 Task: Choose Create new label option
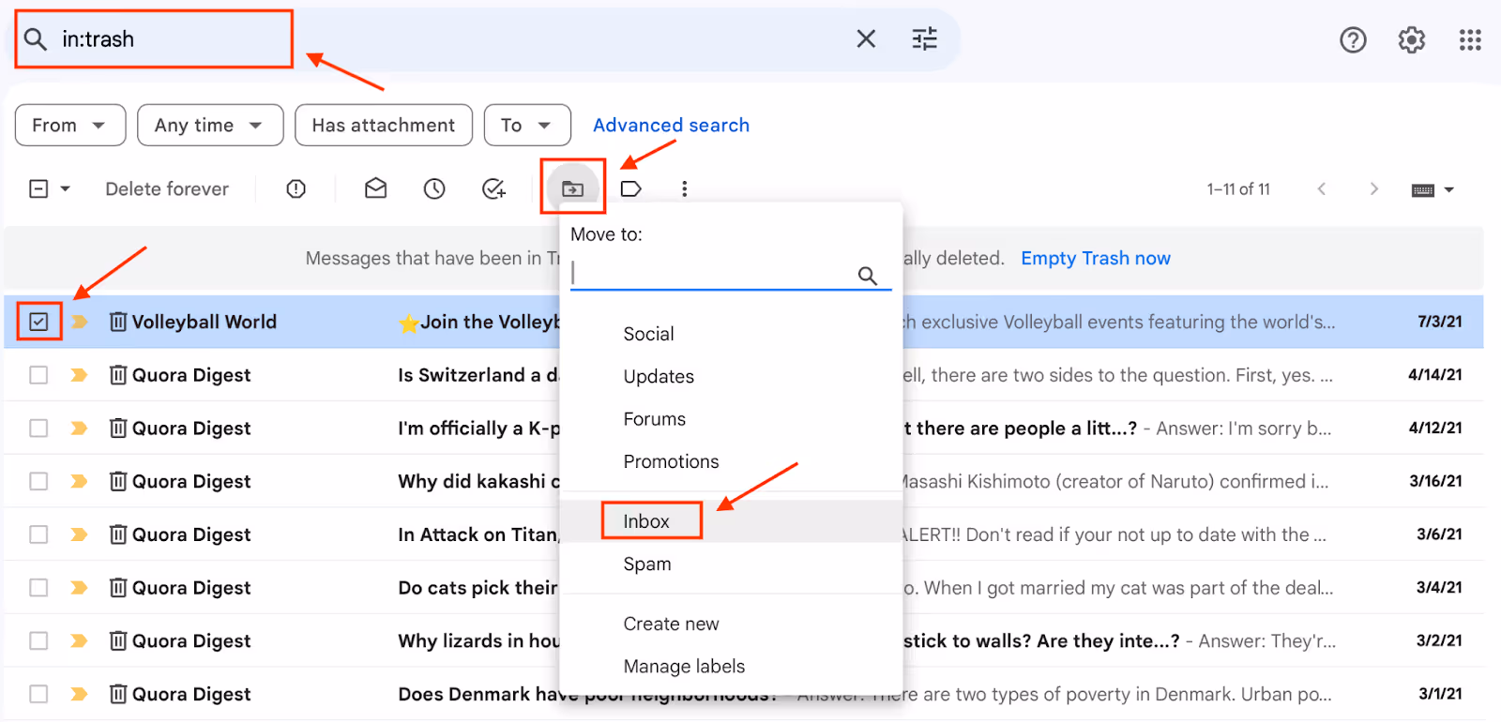(671, 624)
